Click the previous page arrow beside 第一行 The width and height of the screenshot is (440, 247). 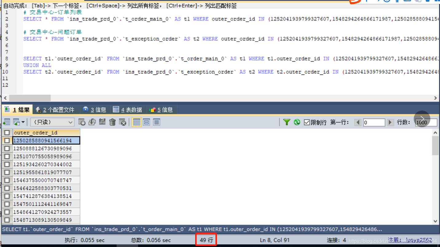358,122
